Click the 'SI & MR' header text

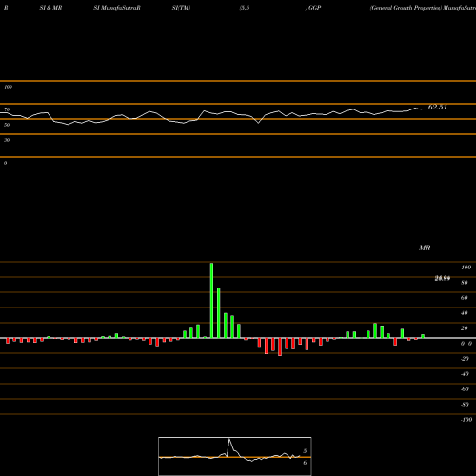click(50, 8)
